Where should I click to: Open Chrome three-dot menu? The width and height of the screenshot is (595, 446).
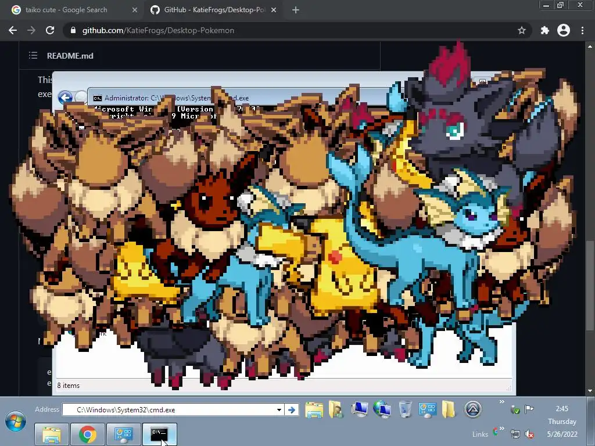click(x=582, y=30)
